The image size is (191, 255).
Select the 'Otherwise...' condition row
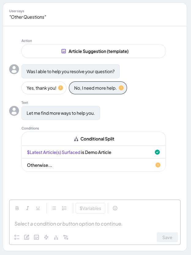[94, 165]
